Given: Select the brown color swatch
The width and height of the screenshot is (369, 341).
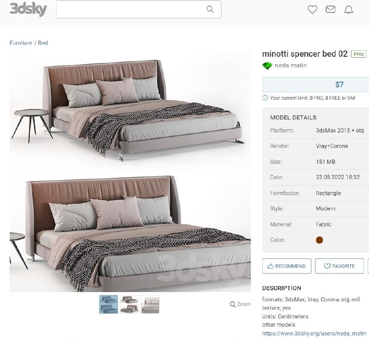Looking at the screenshot, I should point(319,240).
